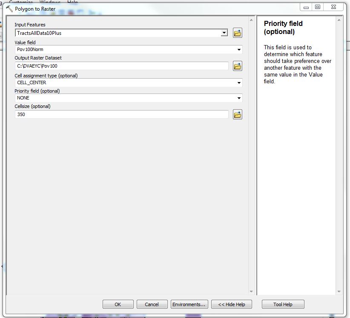Open the Environments... settings
Image resolution: width=350 pixels, height=318 pixels.
tap(189, 304)
